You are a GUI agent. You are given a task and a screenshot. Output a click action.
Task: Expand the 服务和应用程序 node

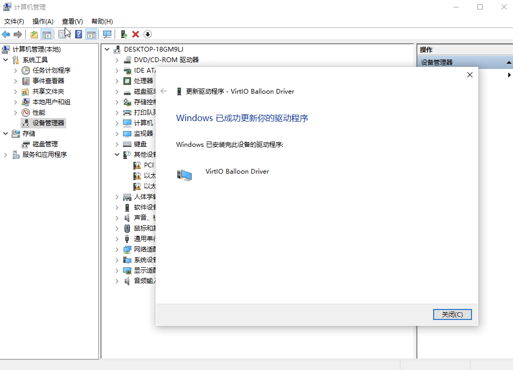click(6, 155)
